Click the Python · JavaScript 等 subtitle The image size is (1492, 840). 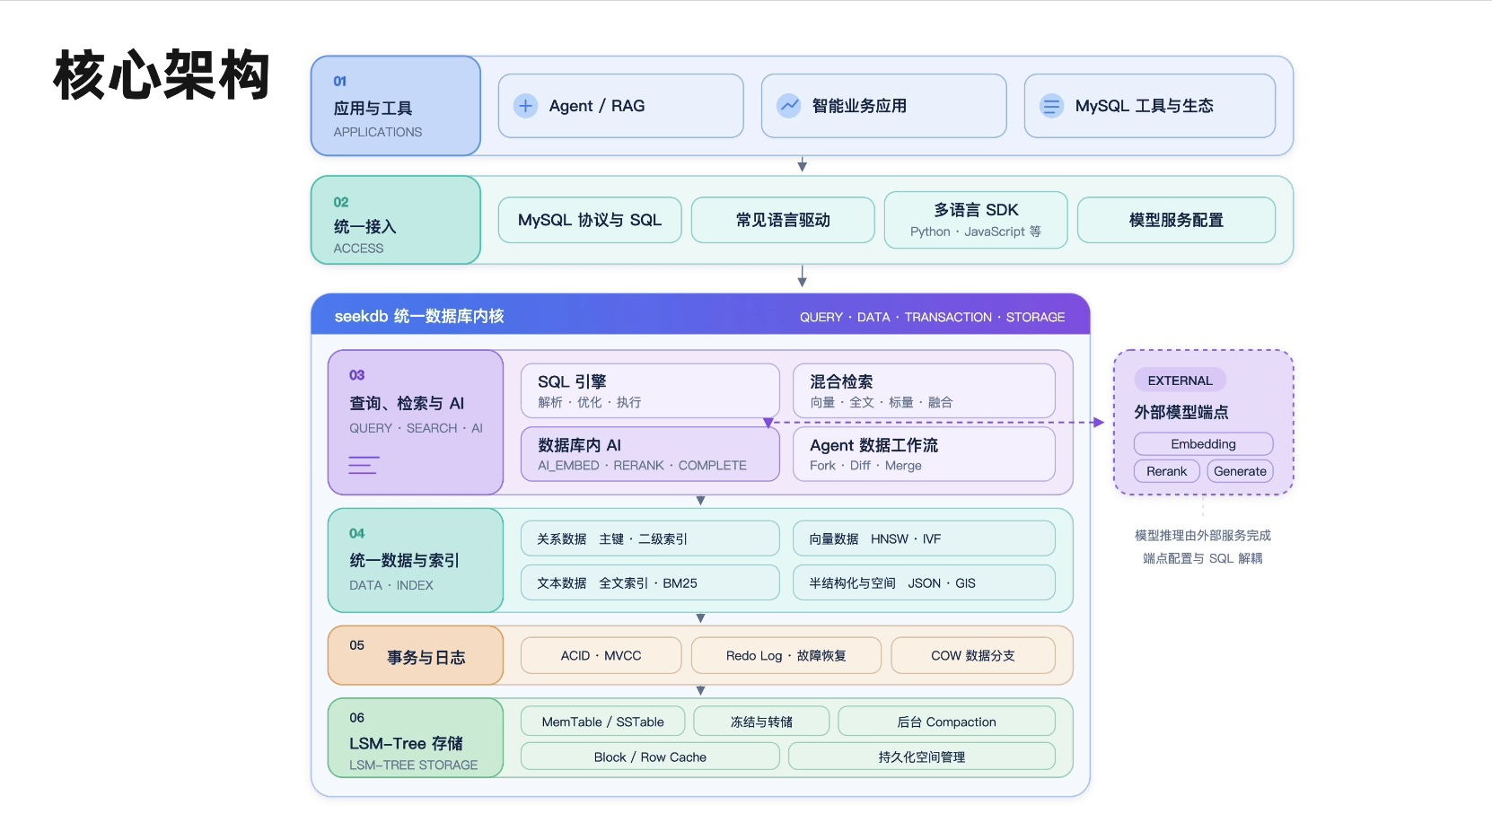click(x=976, y=232)
